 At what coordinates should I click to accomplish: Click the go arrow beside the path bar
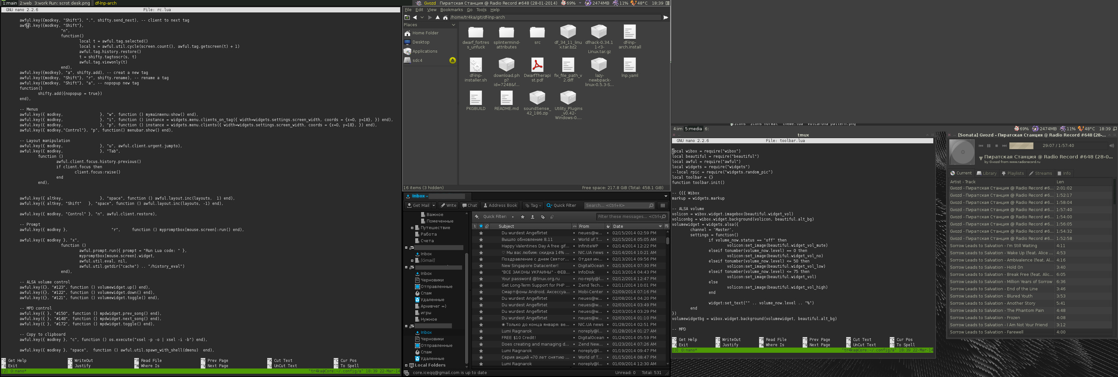665,18
